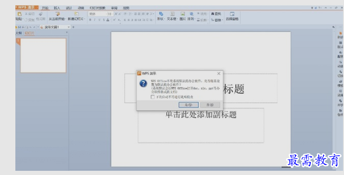Toggle Italic formatting in ribbon
Image resolution: width=344 pixels, height=175 pixels.
click(94, 20)
